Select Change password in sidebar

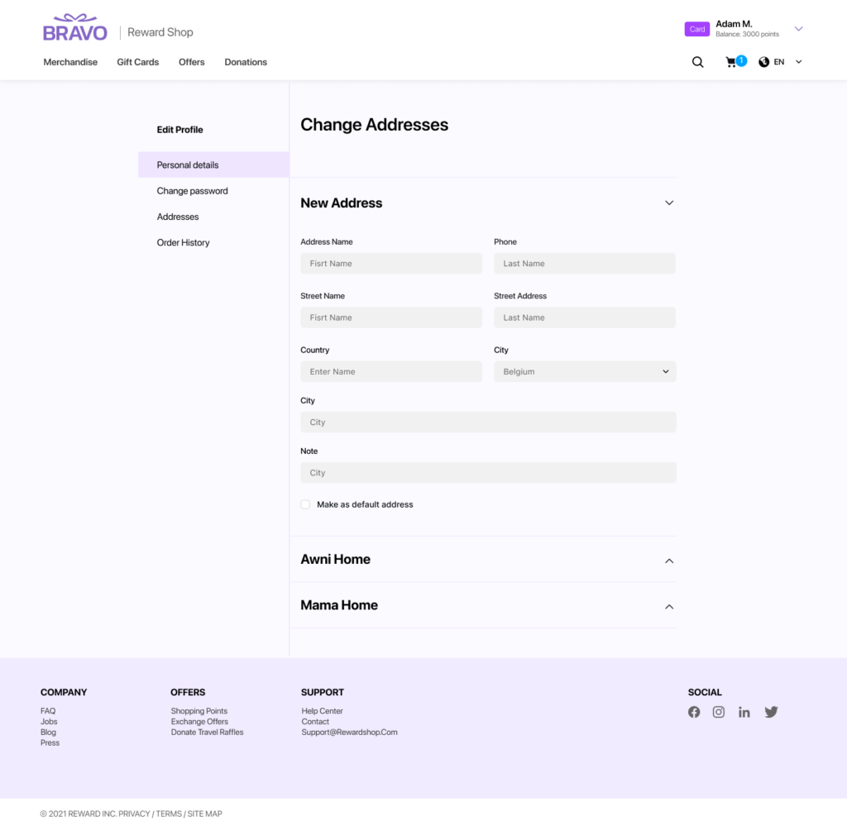[192, 191]
